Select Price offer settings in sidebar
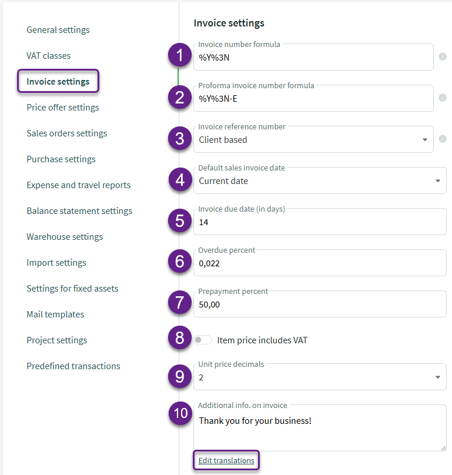 coord(63,108)
